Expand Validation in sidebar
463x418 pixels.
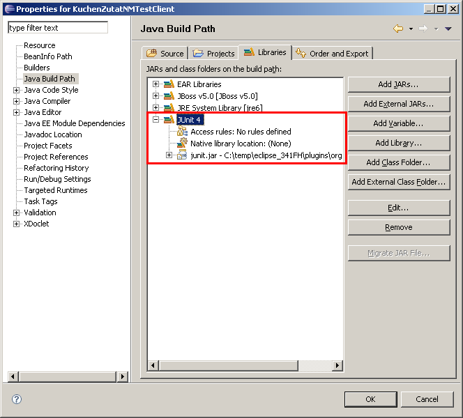coord(17,213)
